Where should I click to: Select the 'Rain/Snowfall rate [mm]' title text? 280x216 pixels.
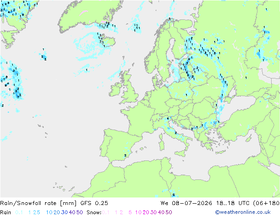click(38, 203)
